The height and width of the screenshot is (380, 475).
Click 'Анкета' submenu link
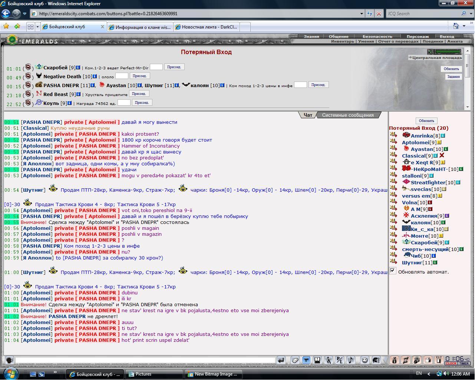point(455,41)
